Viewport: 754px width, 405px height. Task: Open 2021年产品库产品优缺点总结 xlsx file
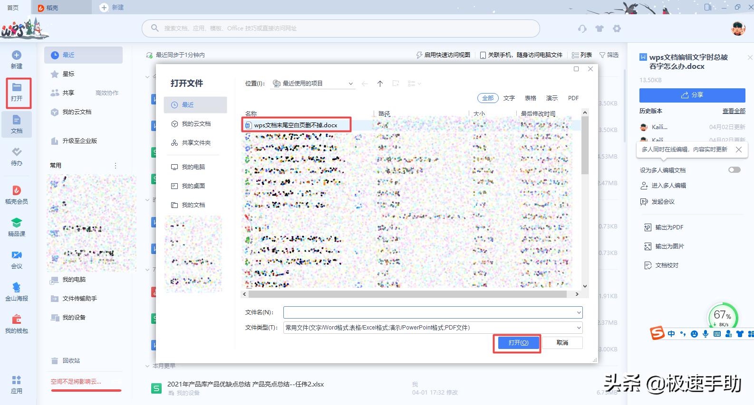pos(245,385)
